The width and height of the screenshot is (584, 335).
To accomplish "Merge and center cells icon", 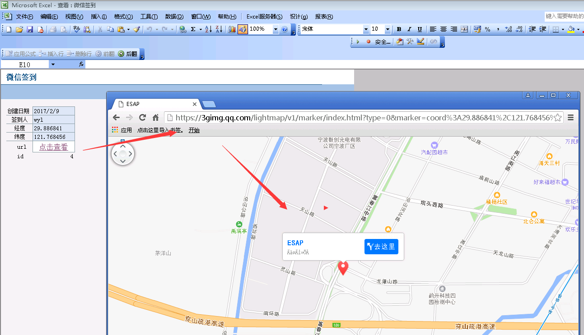I will [464, 29].
